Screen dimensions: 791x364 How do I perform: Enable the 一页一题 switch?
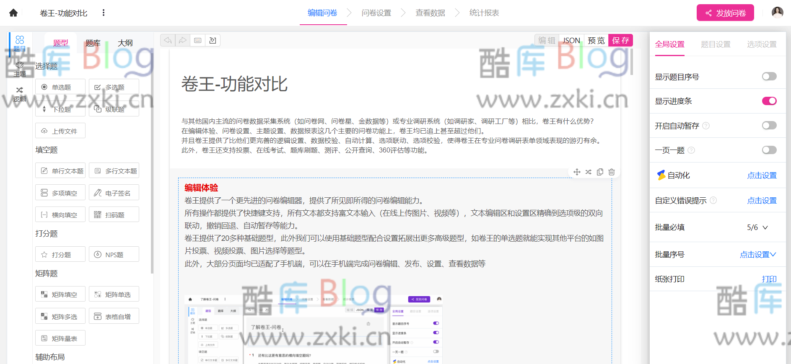tap(769, 150)
